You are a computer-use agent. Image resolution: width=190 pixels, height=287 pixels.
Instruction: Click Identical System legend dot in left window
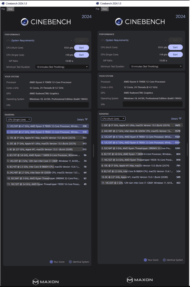pos(70,262)
